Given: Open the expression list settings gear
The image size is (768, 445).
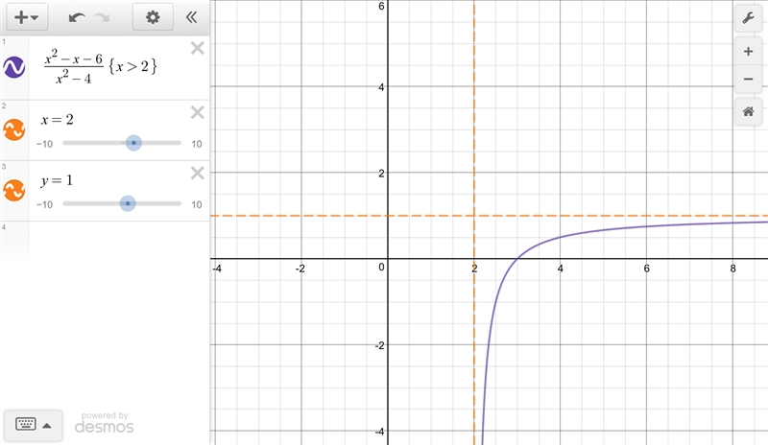Looking at the screenshot, I should tap(153, 17).
